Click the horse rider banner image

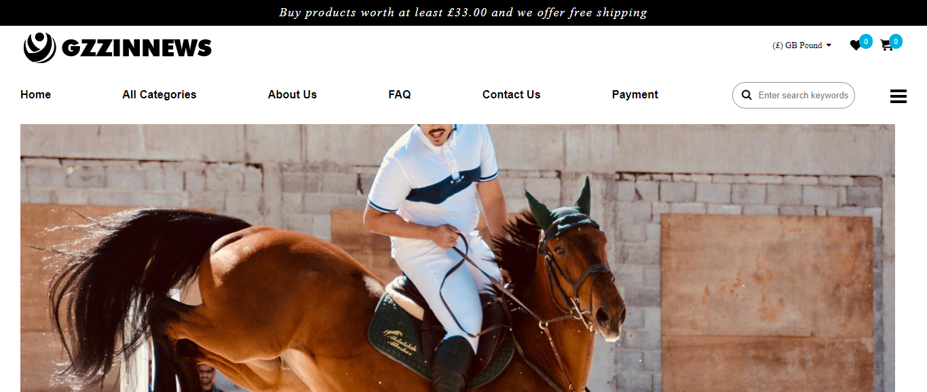click(457, 258)
